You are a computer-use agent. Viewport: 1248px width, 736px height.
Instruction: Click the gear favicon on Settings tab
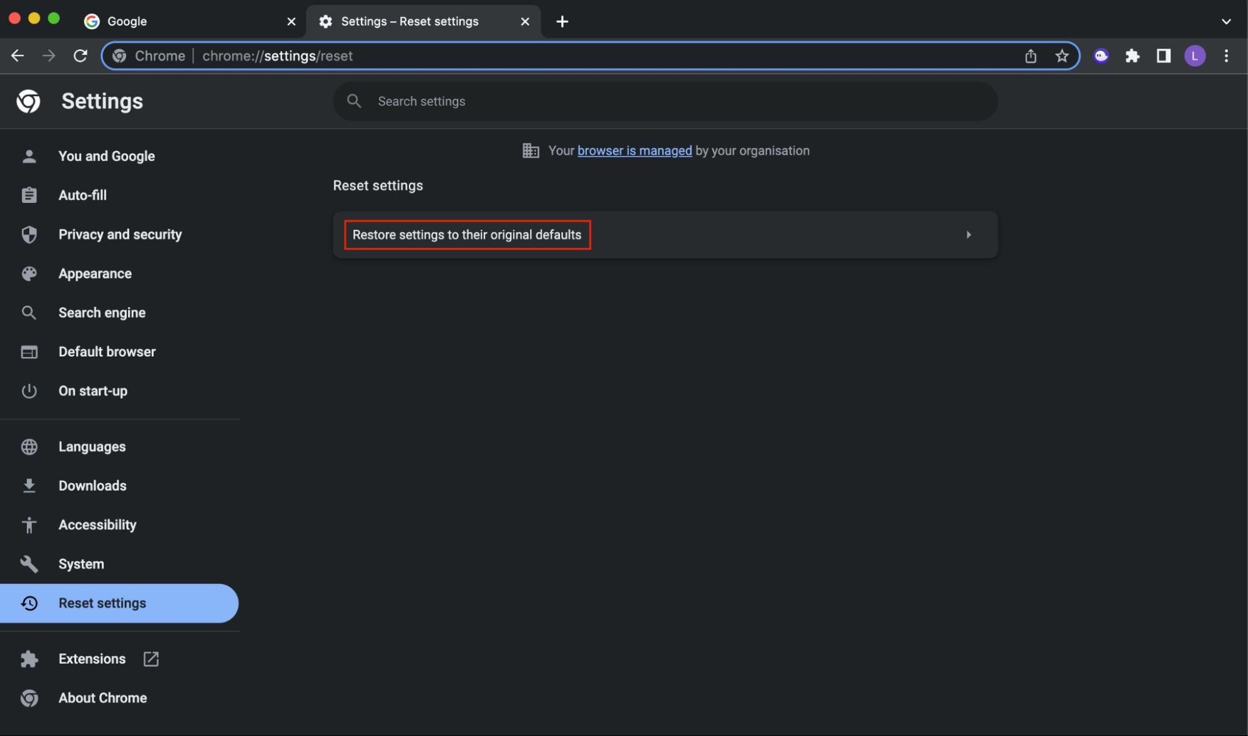[x=325, y=21]
